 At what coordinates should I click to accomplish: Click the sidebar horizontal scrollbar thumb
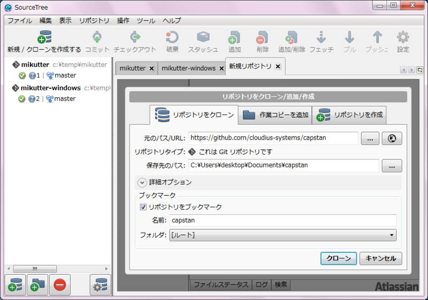click(x=35, y=268)
